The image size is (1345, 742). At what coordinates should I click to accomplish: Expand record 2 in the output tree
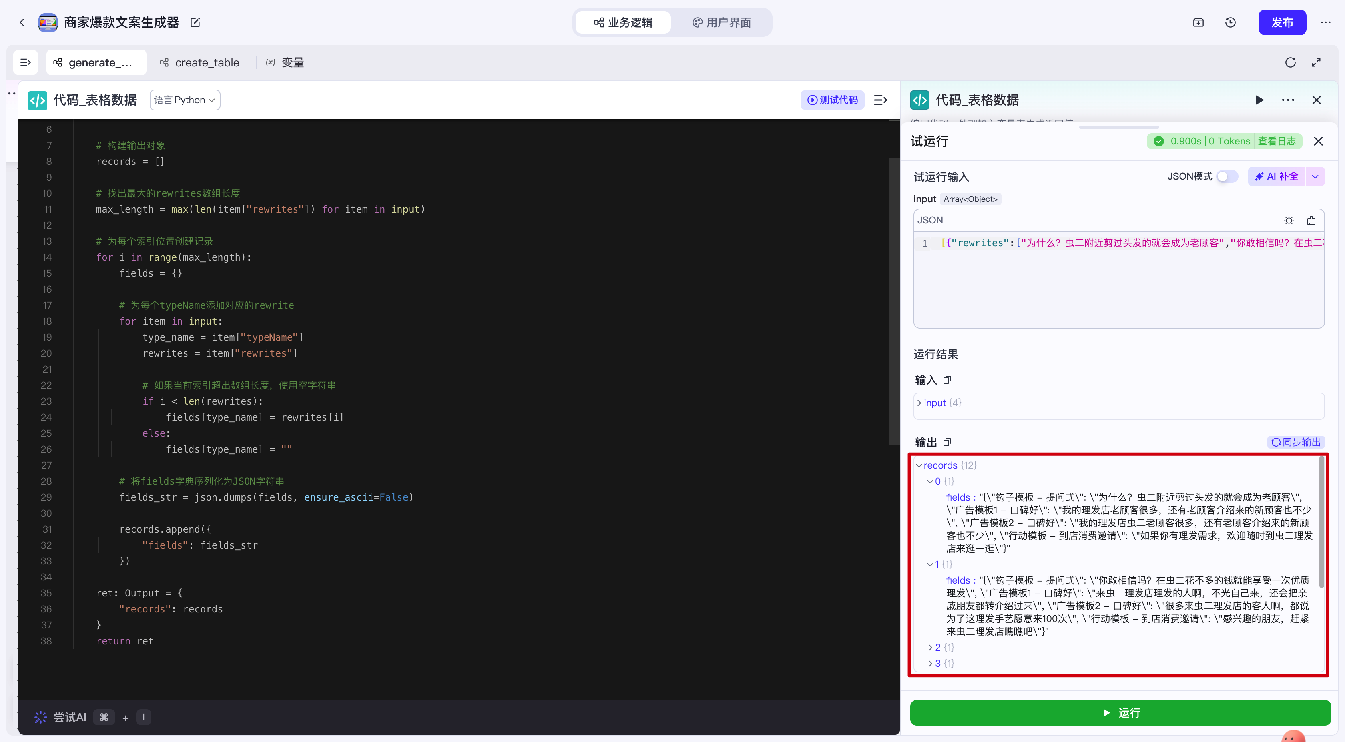[930, 647]
